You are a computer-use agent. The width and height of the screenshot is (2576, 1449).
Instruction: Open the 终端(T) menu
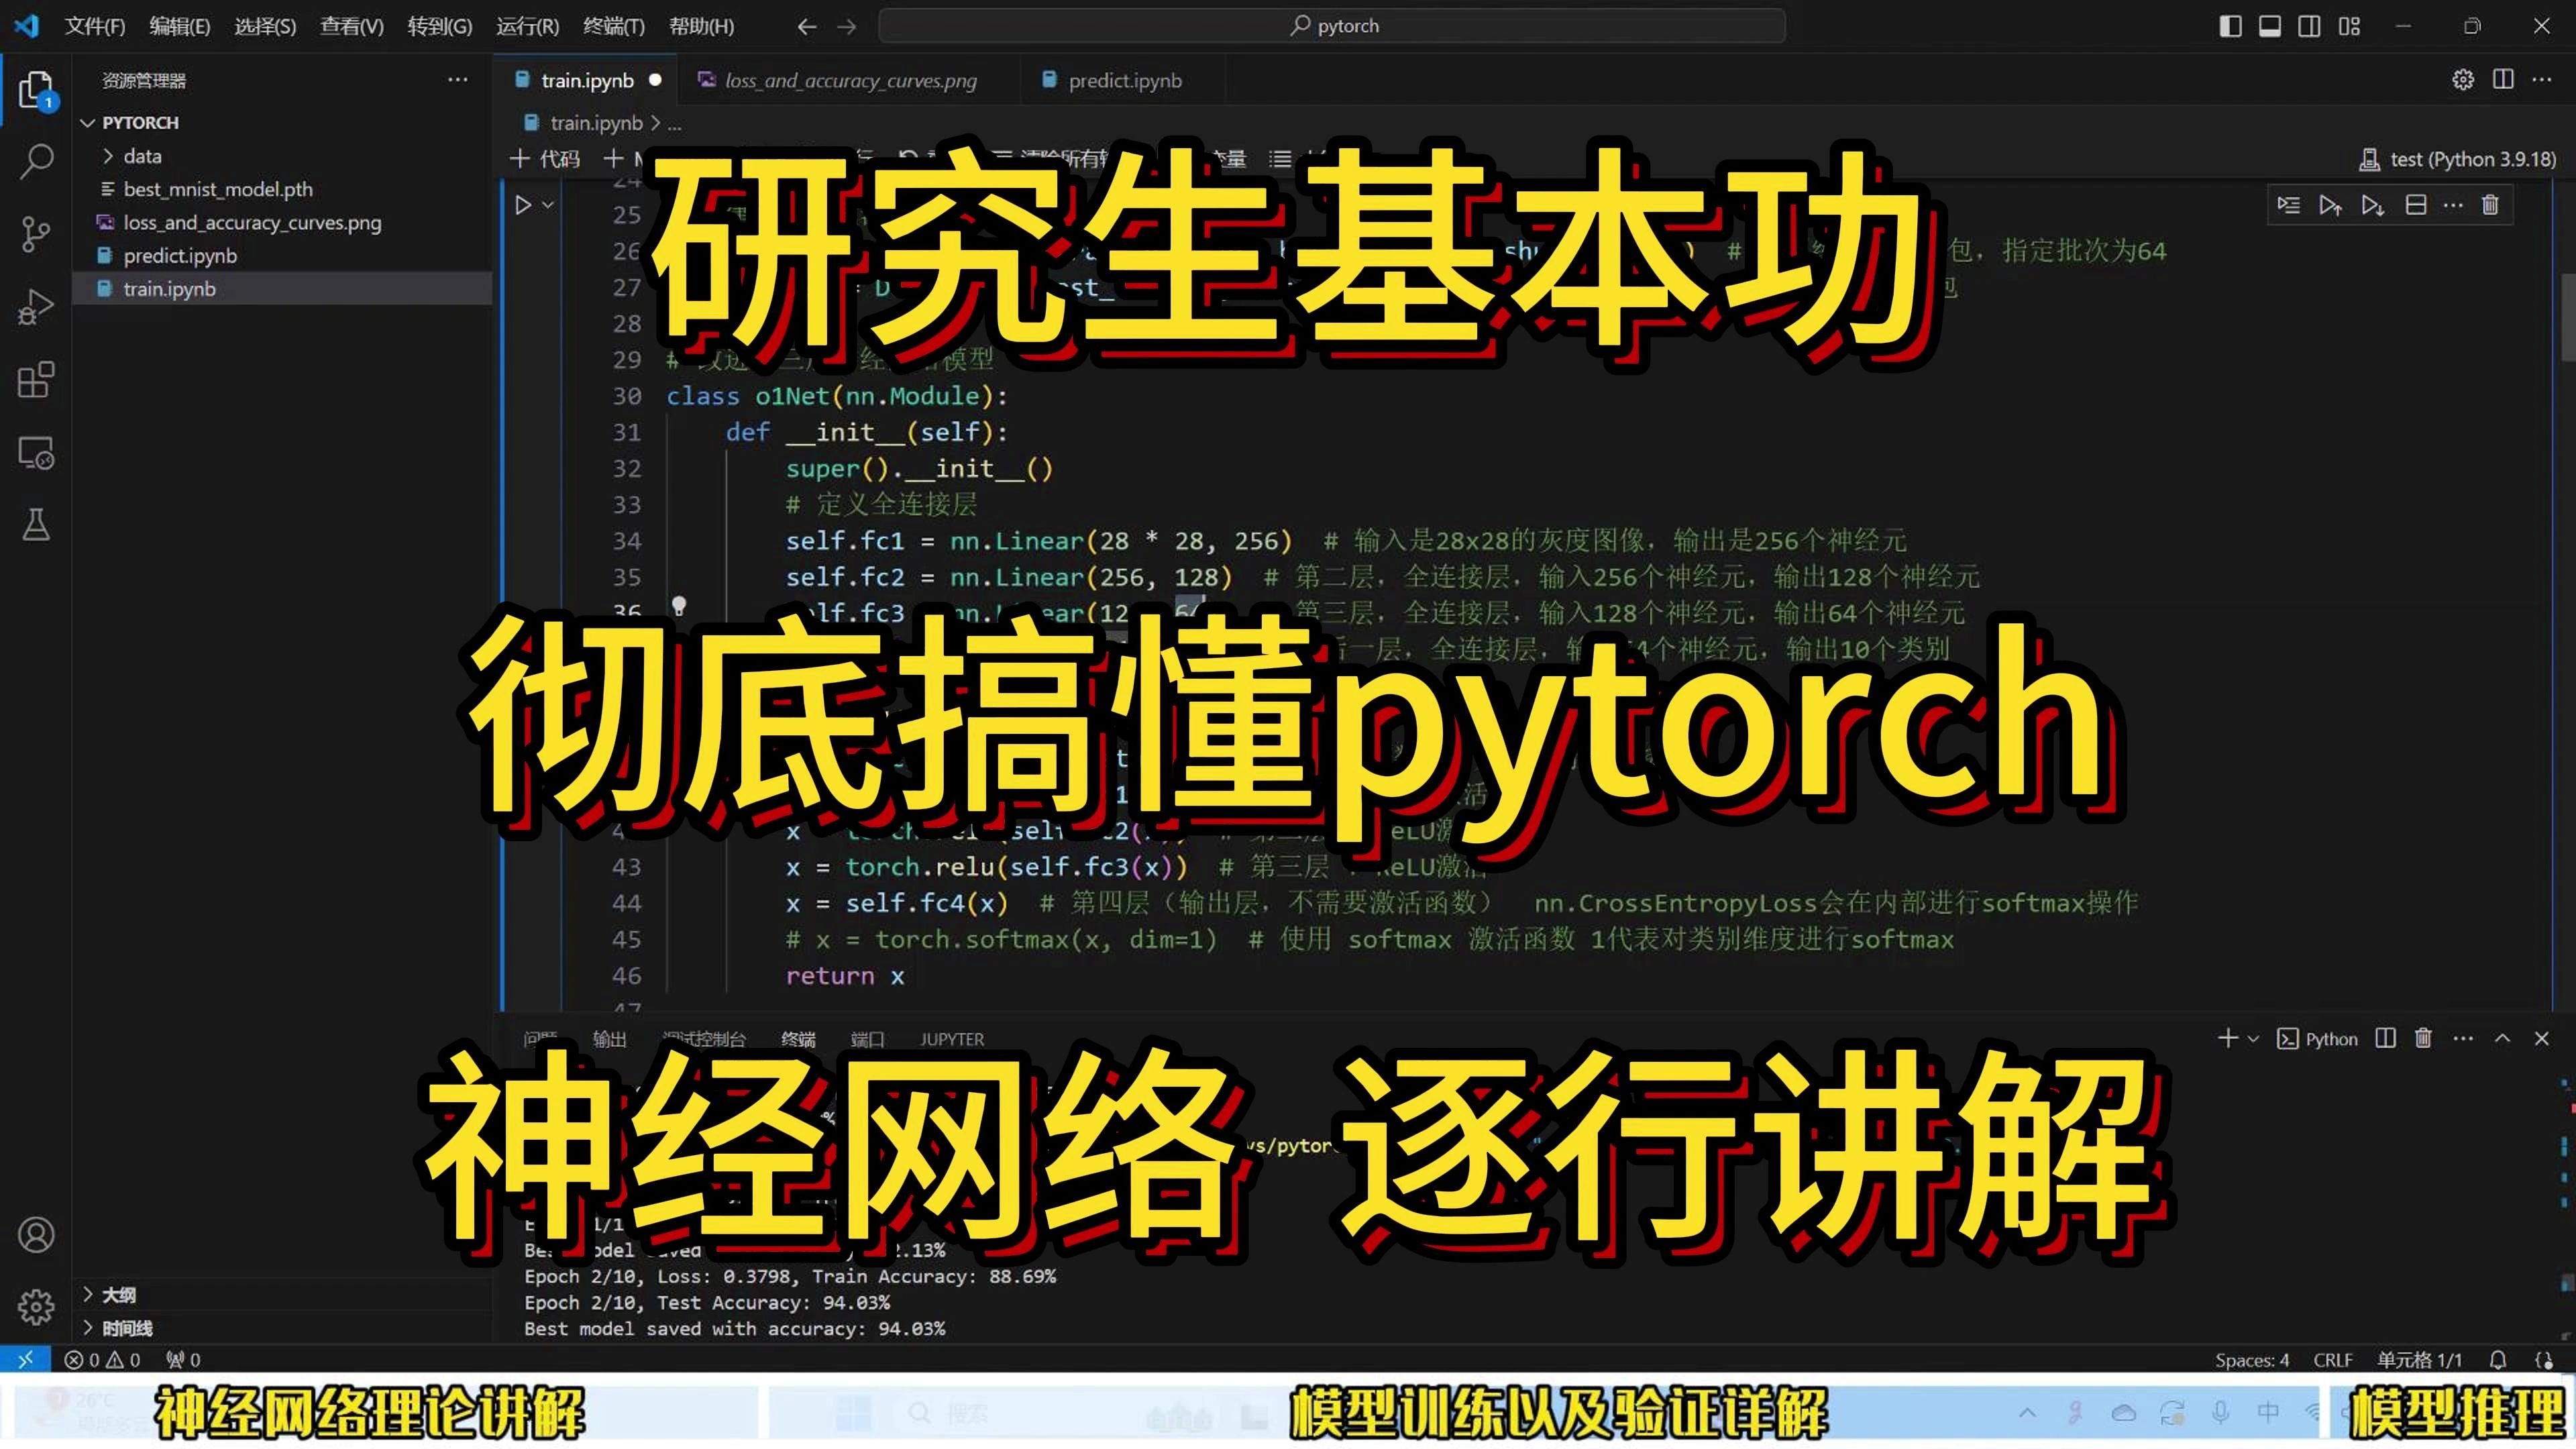click(613, 26)
